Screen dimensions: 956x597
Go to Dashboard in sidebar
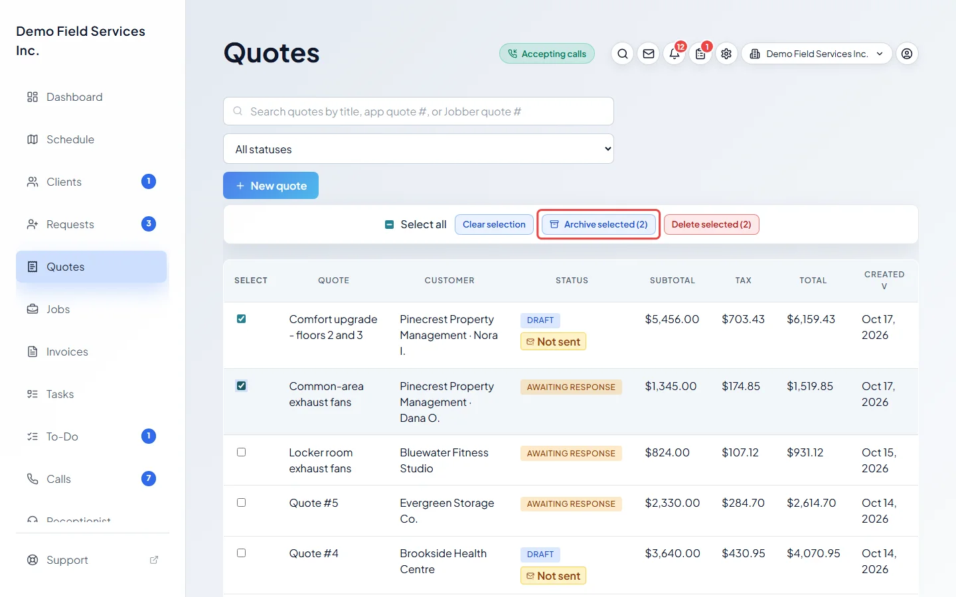[91, 97]
